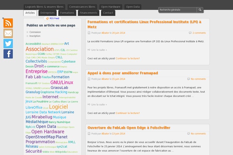
Task: Select the Collectivités tag
Action: [36, 61]
